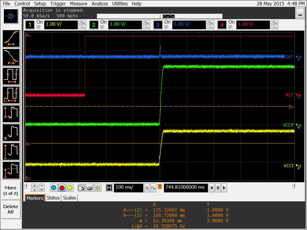Edit the 744.81000000 ms position field
Image resolution: width=307 pixels, height=230 pixels.
coord(186,188)
